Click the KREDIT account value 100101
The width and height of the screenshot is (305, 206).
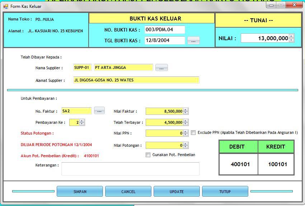coord(278,164)
